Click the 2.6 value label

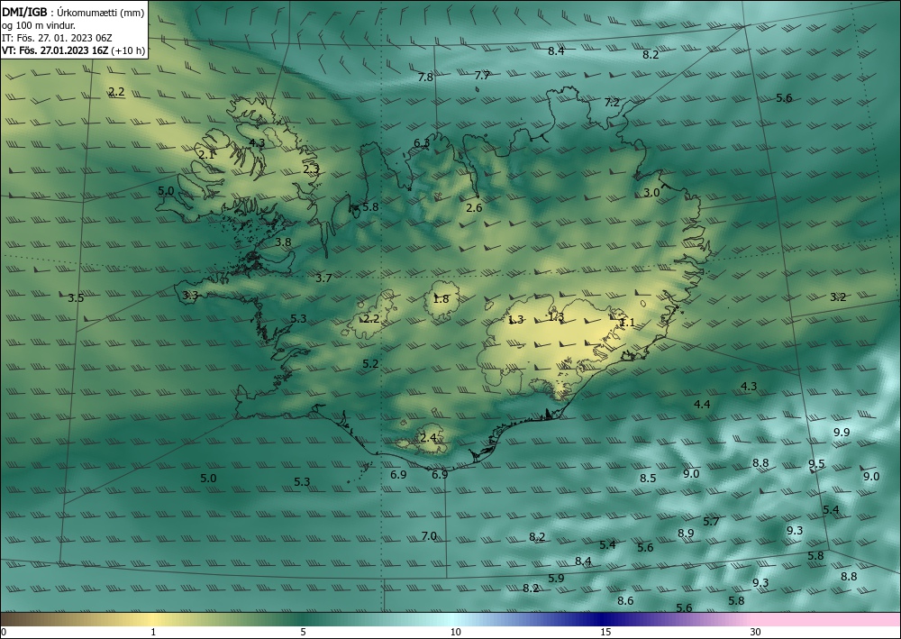[474, 208]
